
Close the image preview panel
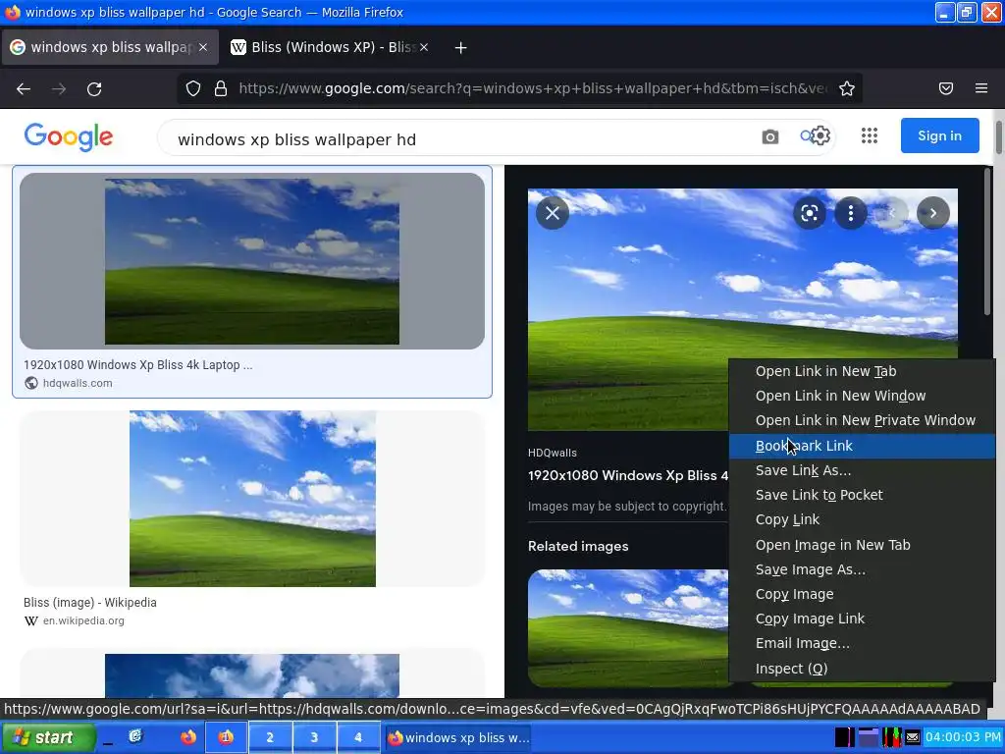pos(553,213)
